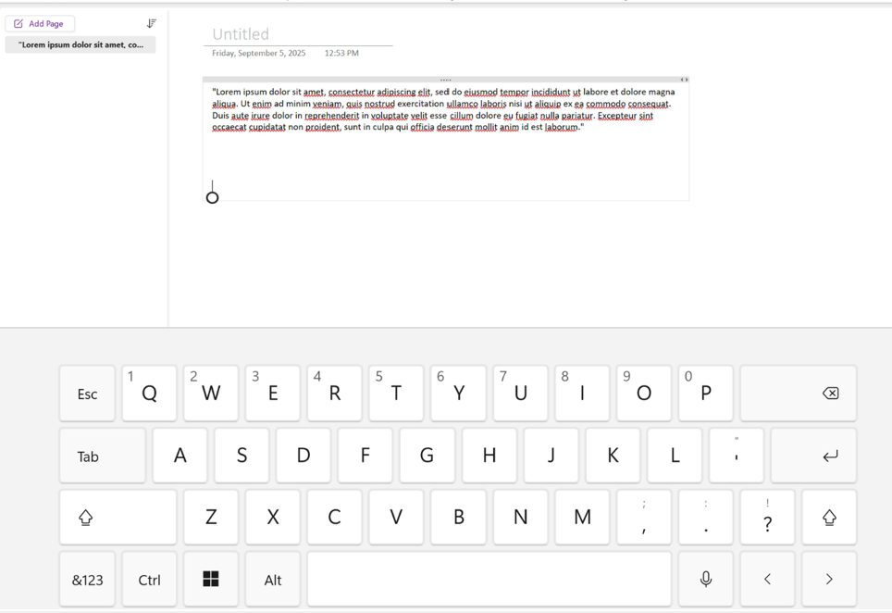
Task: Click the Add Page button
Action: (x=40, y=23)
